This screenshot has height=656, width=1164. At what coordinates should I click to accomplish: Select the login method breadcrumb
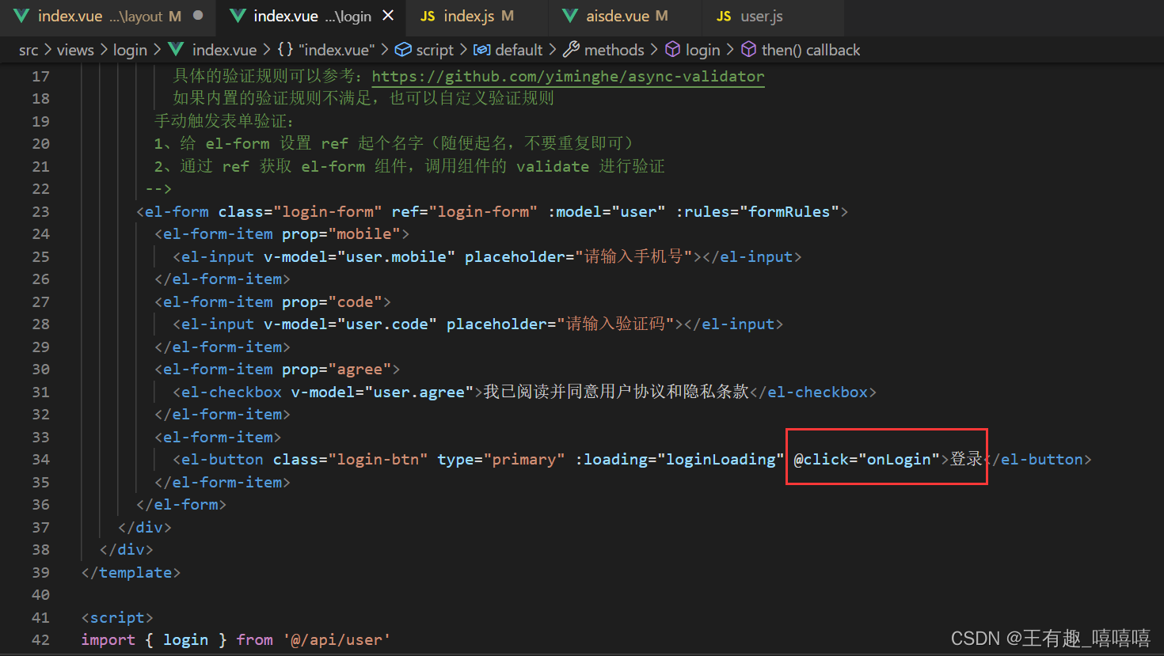click(x=703, y=50)
